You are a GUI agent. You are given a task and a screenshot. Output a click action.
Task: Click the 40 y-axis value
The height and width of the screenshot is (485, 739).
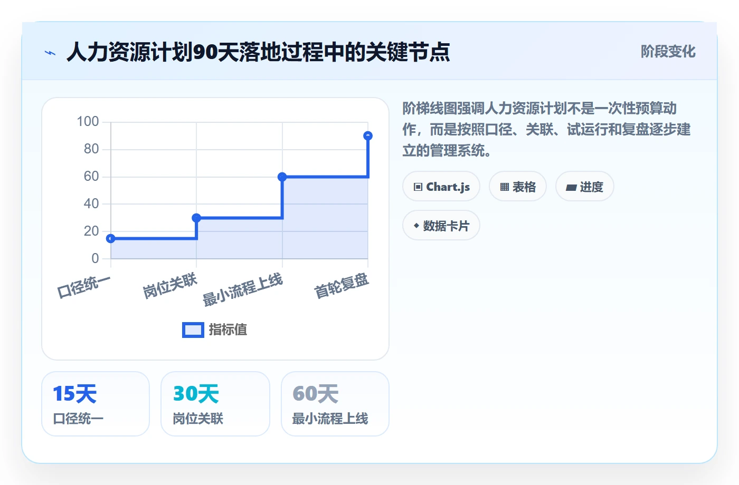(x=91, y=203)
